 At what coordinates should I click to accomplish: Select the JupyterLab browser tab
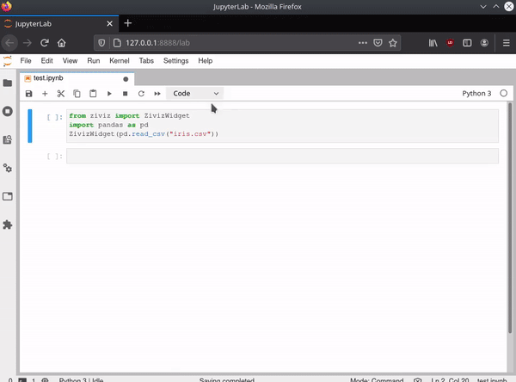[59, 24]
